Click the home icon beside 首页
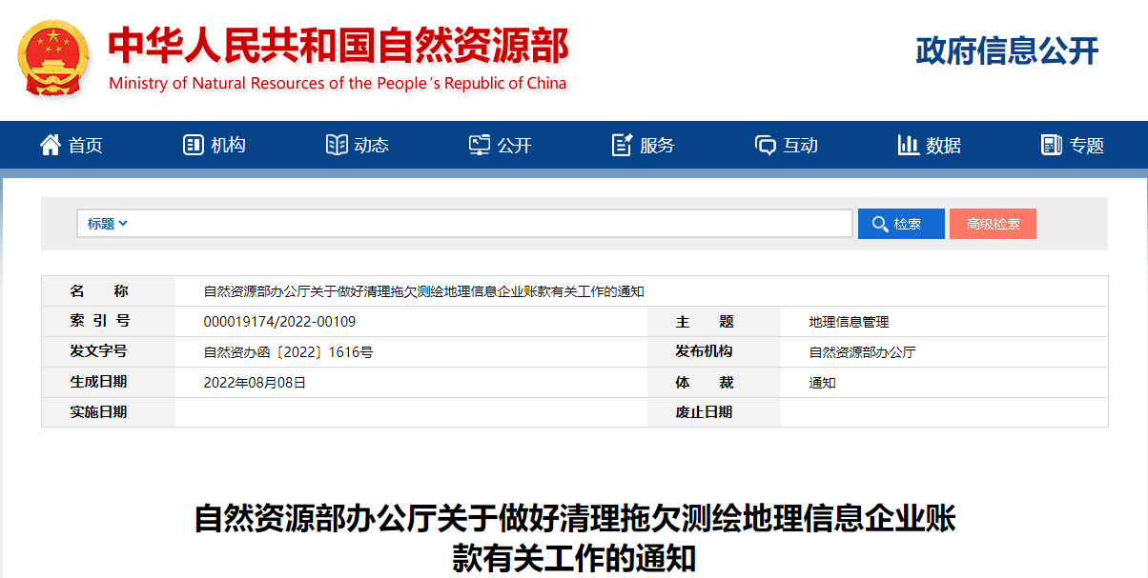Viewport: 1148px width, 578px height. 50,145
